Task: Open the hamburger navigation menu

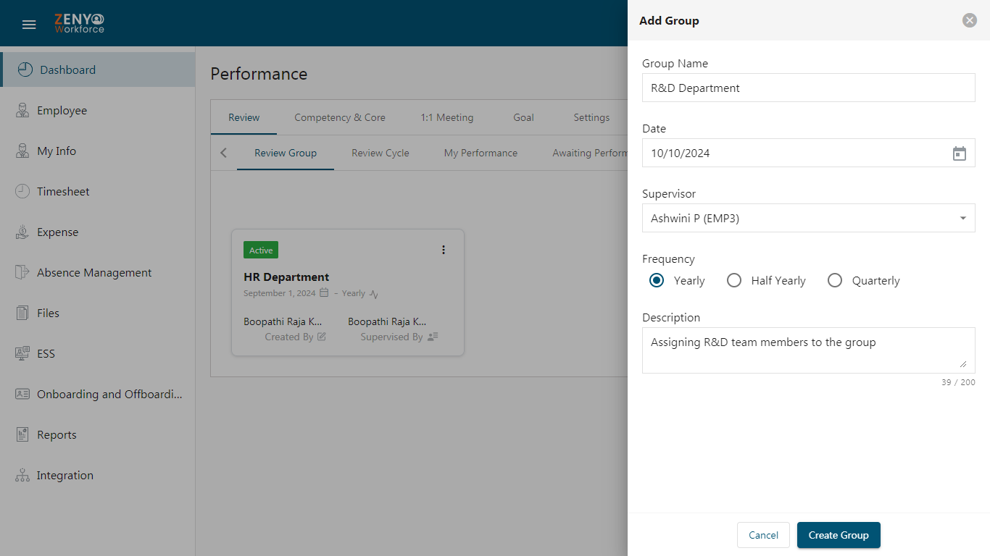Action: (29, 25)
